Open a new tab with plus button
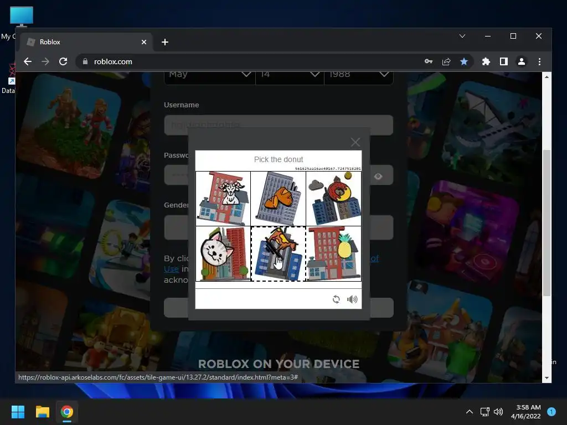The width and height of the screenshot is (567, 425). point(165,42)
